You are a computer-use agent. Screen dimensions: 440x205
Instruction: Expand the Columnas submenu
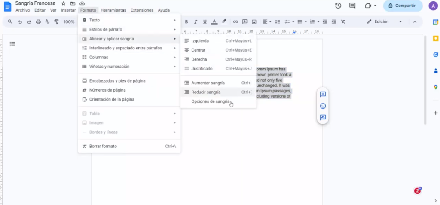coord(129,57)
